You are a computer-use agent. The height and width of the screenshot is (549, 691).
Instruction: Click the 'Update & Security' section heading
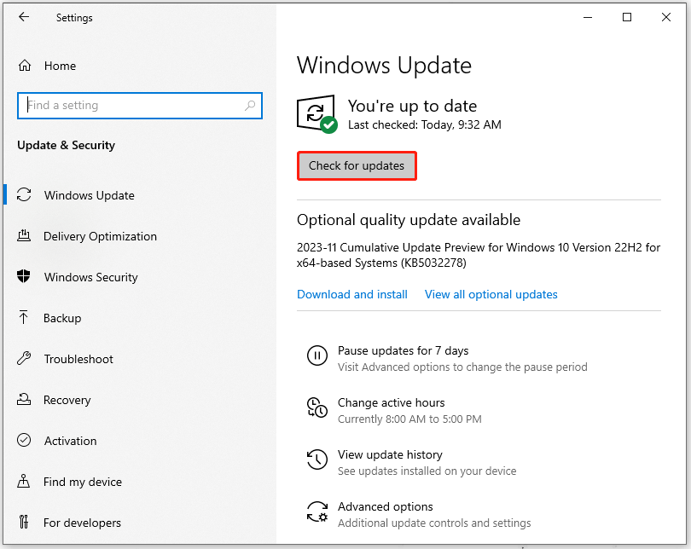pos(66,145)
